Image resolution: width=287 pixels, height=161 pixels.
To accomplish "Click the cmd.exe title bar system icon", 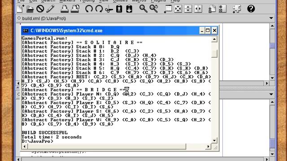I will pos(26,31).
